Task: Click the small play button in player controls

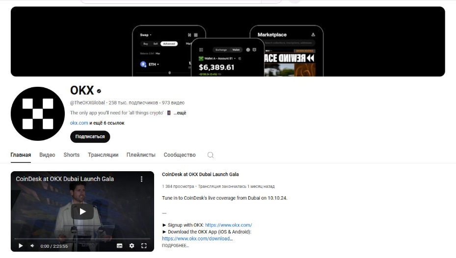Action: pos(21,246)
